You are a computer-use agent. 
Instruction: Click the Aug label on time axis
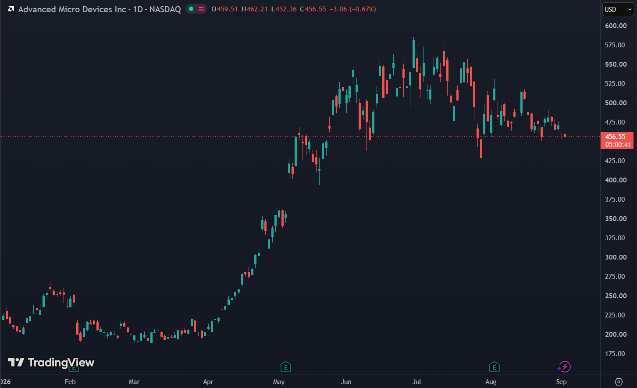pyautogui.click(x=491, y=382)
